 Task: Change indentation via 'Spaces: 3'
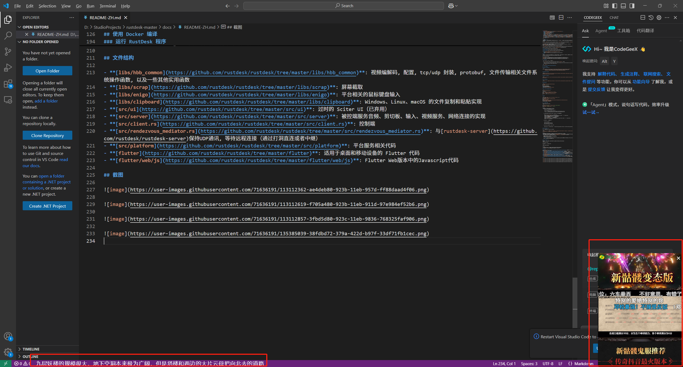pyautogui.click(x=529, y=364)
